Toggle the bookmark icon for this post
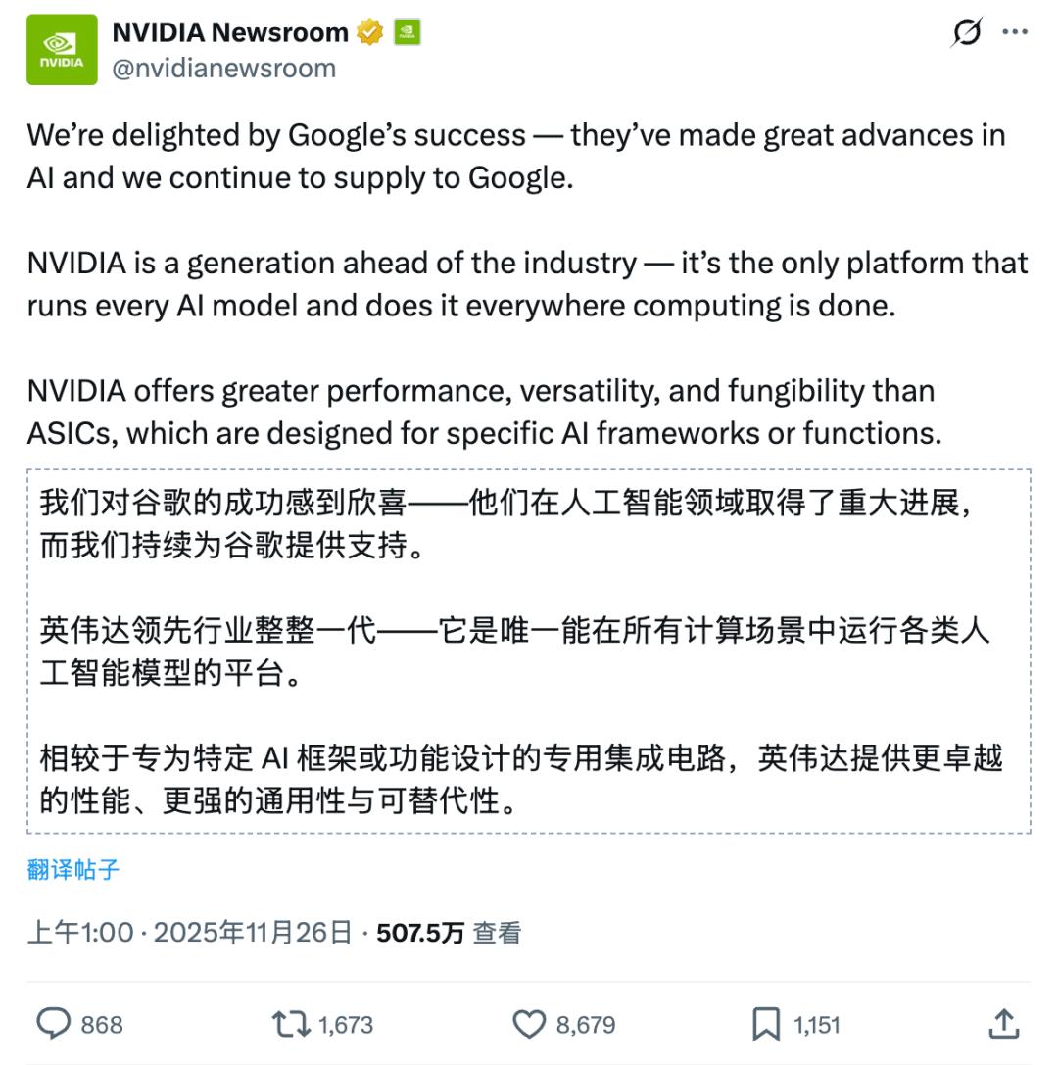 (766, 1025)
